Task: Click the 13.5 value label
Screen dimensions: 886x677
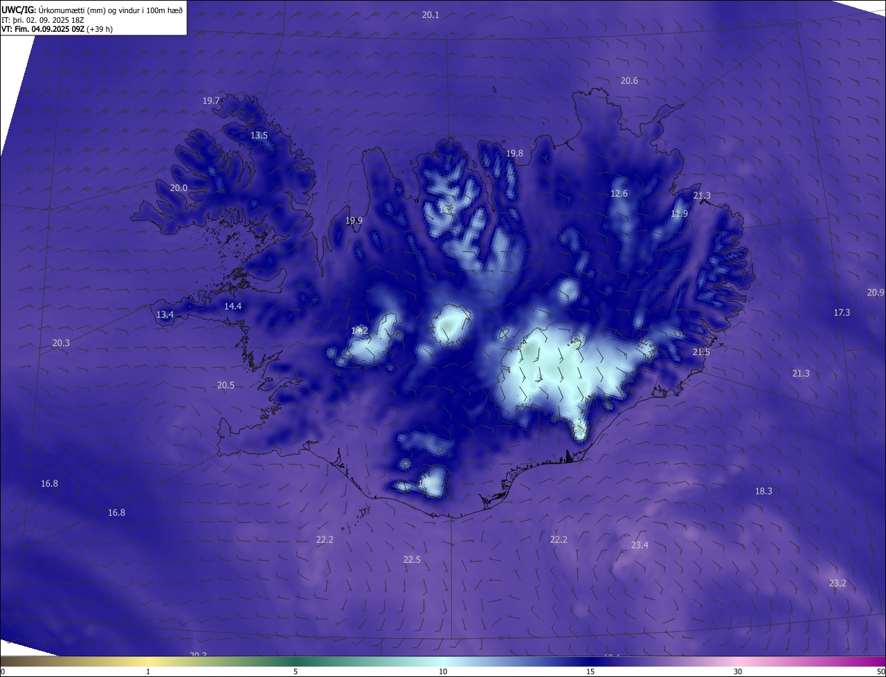Action: 259,136
